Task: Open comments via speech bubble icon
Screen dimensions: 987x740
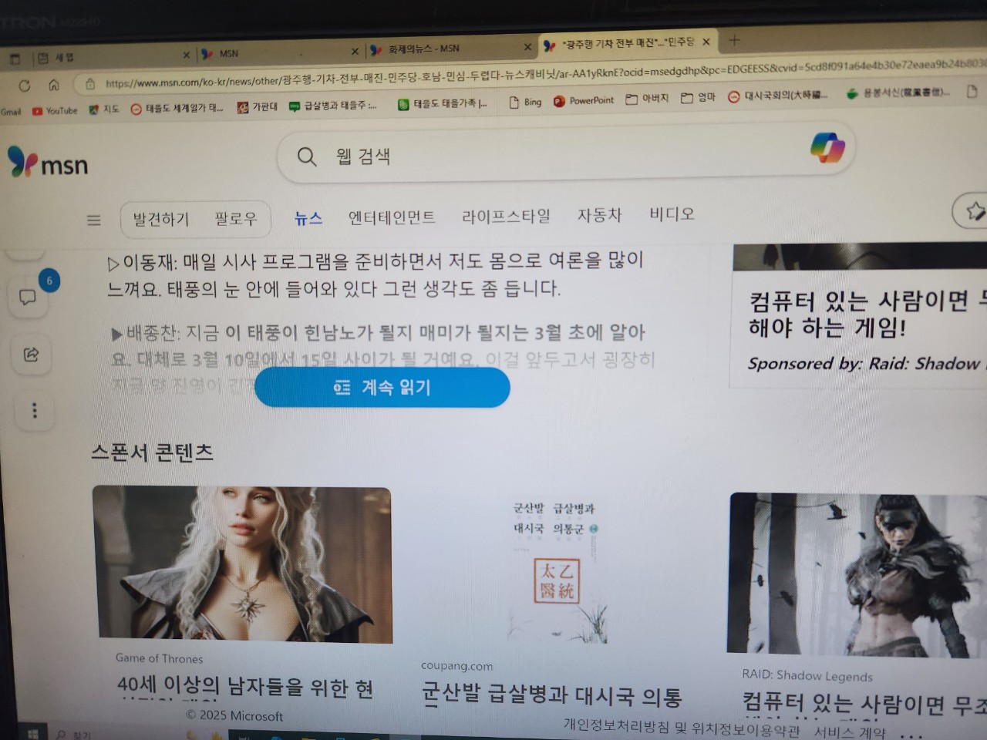Action: (29, 297)
